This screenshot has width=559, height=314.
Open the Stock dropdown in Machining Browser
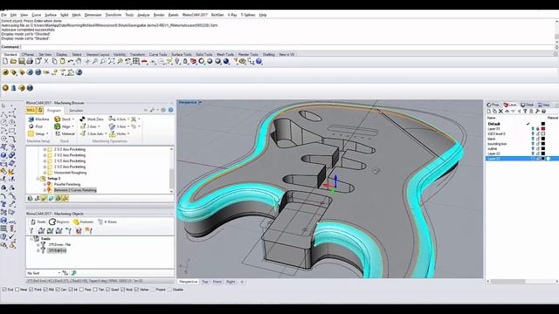point(73,119)
